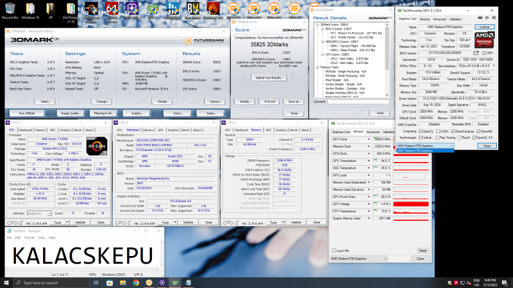
Task: Switch to Advanced tab in GPU-Z main window
Action: coord(439,19)
